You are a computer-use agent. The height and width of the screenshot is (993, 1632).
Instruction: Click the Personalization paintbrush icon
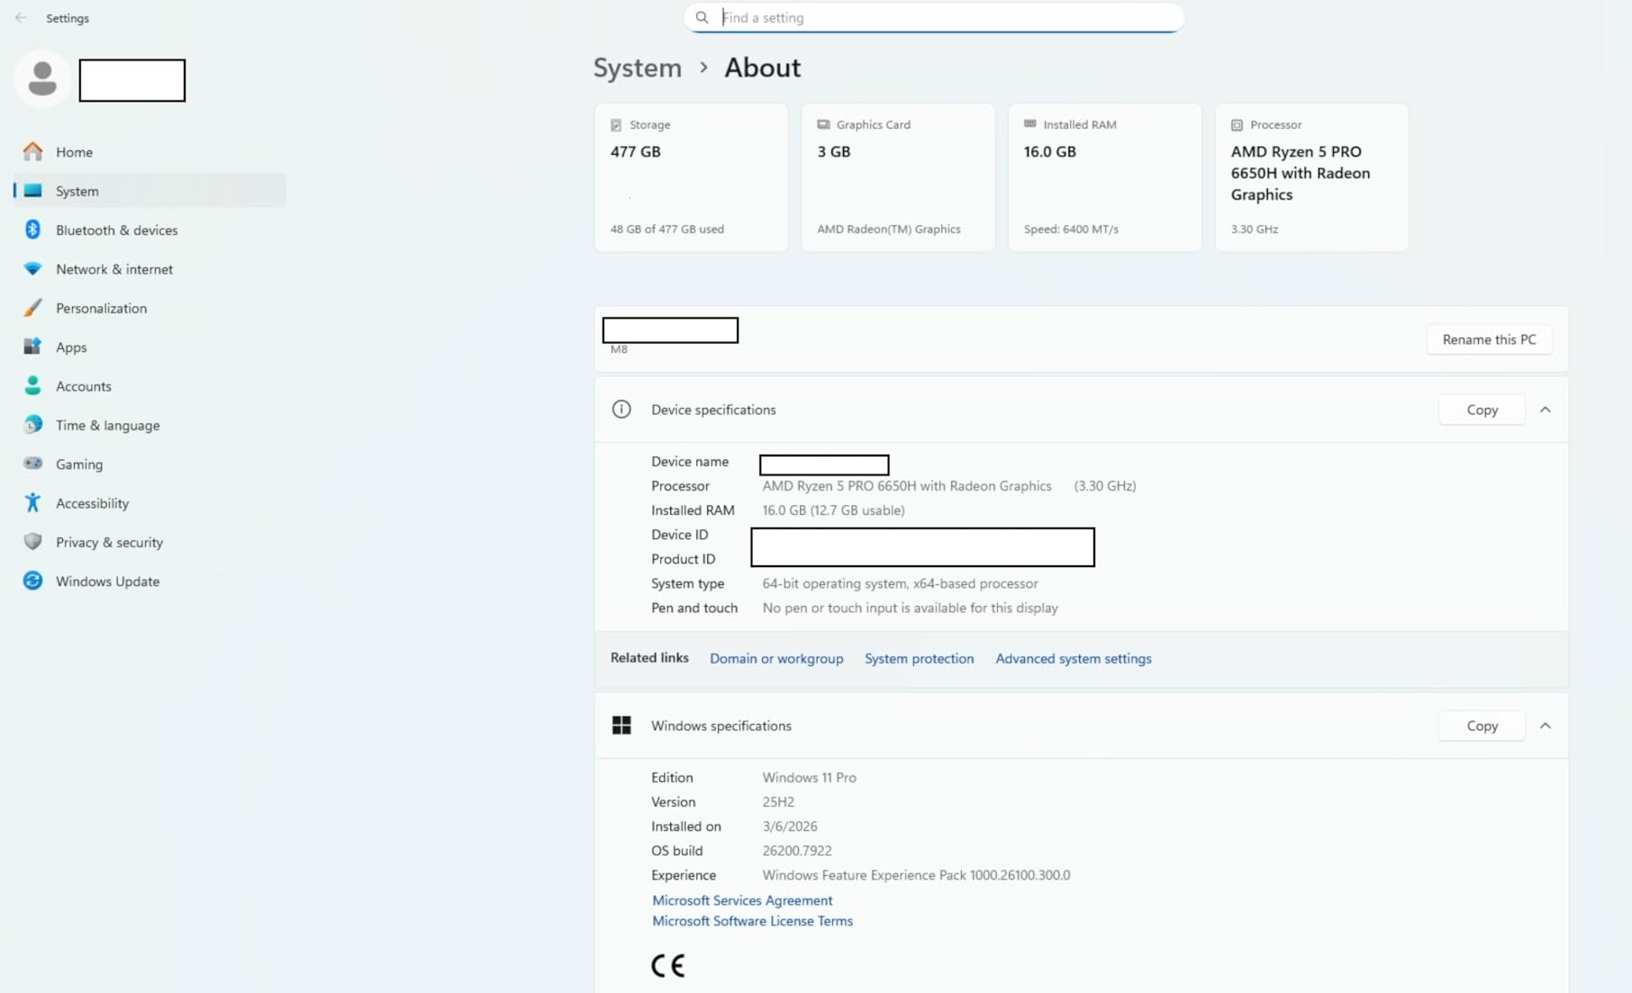[33, 308]
